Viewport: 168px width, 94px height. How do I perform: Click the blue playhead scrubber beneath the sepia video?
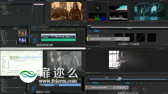[x=59, y=23]
